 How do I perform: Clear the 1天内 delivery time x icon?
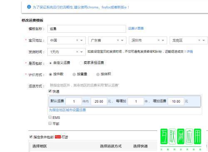coord(77,52)
